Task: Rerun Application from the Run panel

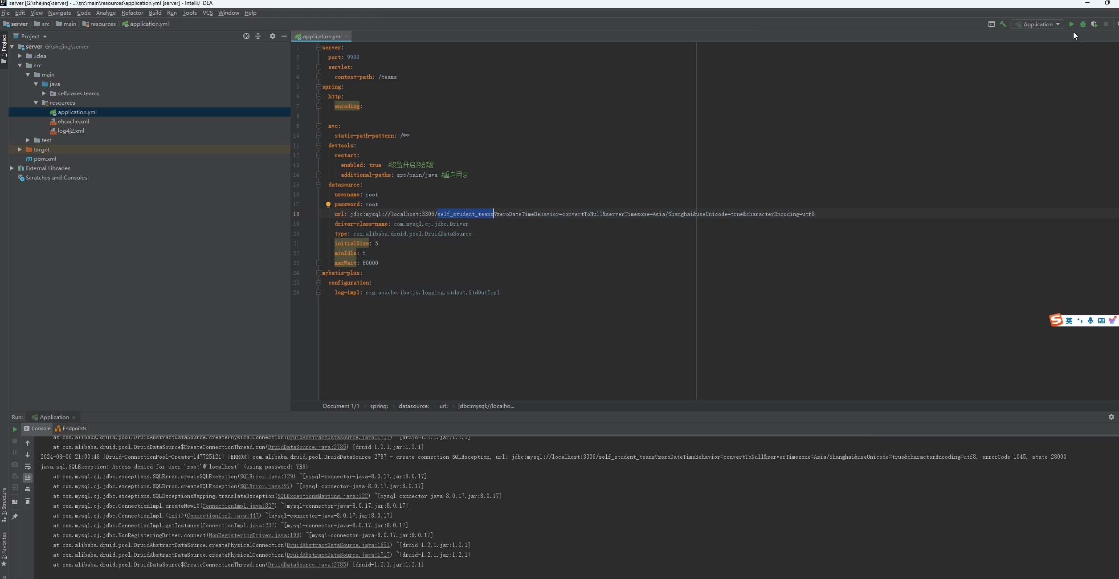Action: click(x=15, y=429)
